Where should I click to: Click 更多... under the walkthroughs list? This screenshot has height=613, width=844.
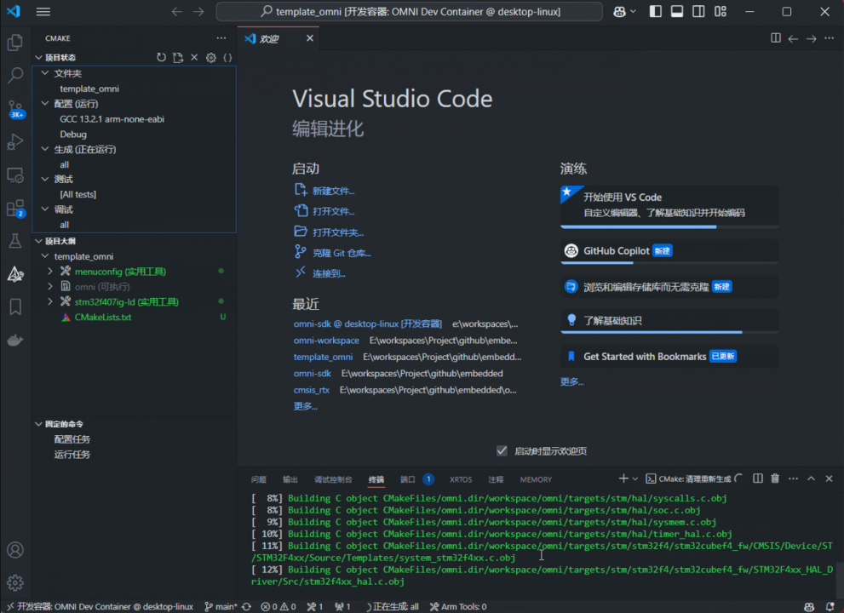[571, 381]
